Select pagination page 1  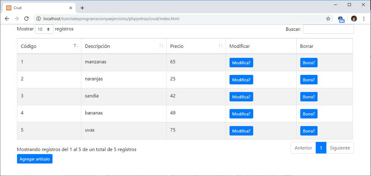tap(321, 148)
